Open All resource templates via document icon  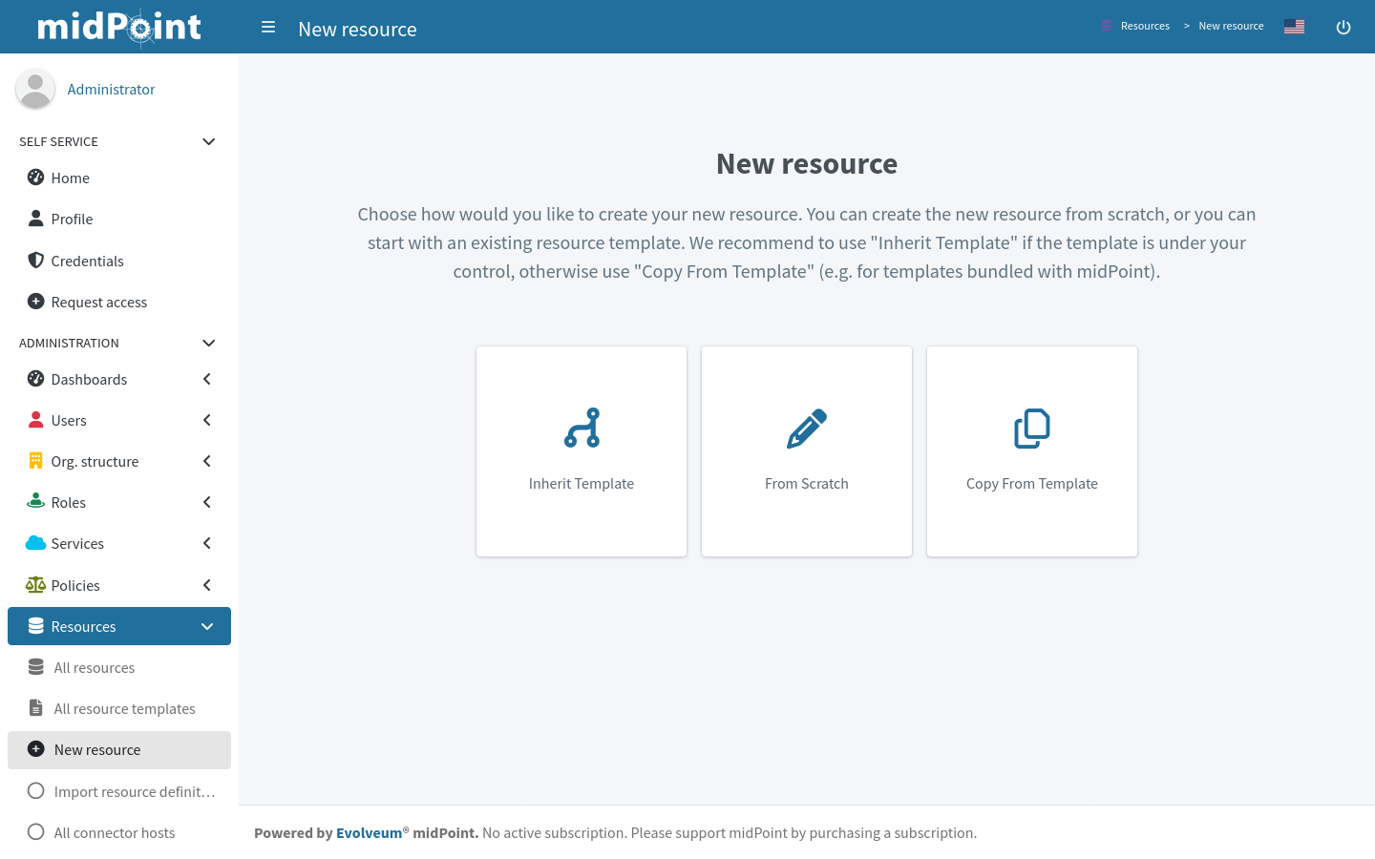(x=35, y=708)
